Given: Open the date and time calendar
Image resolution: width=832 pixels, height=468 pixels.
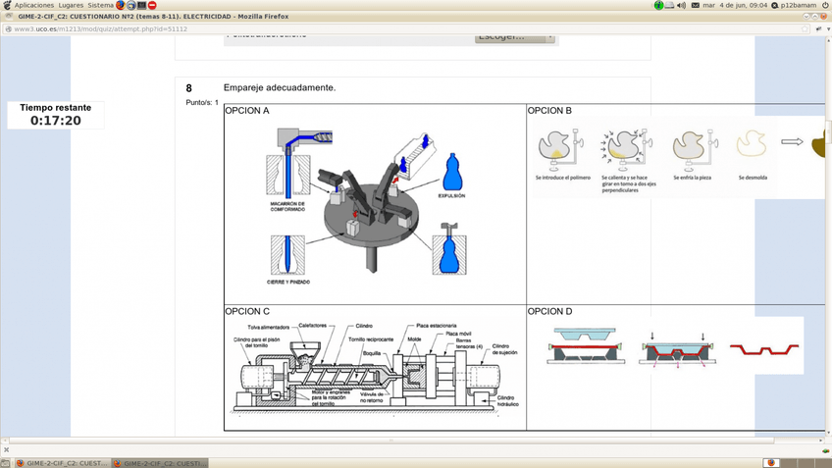Looking at the screenshot, I should [x=735, y=5].
